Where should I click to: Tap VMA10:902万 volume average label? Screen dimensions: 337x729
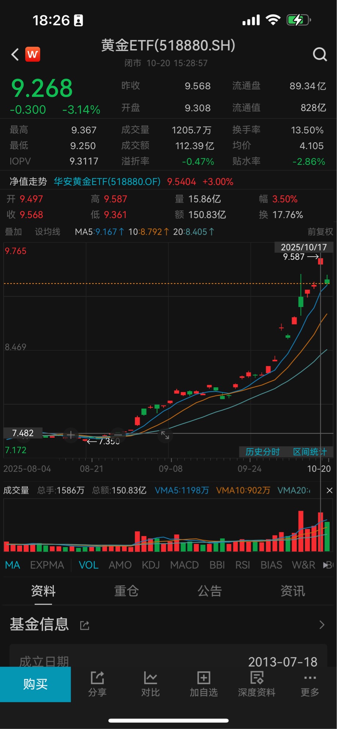click(x=243, y=490)
